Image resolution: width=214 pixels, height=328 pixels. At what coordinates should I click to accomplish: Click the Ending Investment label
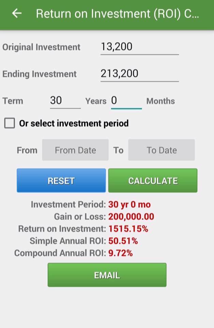pyautogui.click(x=40, y=74)
